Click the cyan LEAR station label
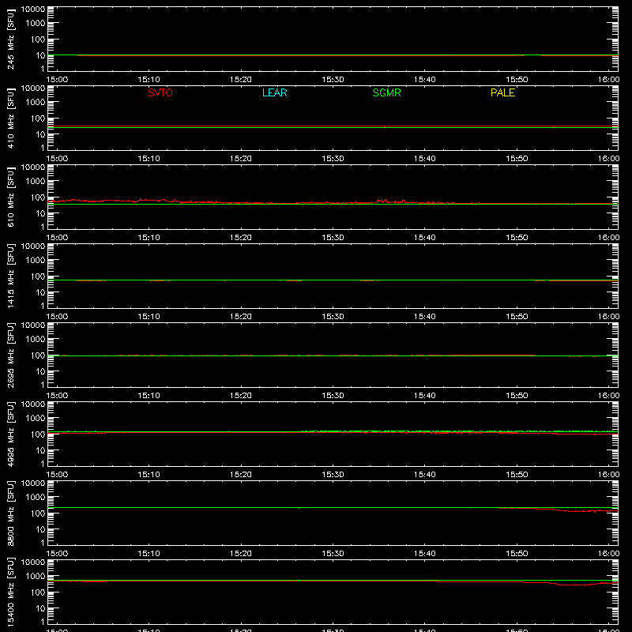The image size is (632, 632). tap(274, 92)
